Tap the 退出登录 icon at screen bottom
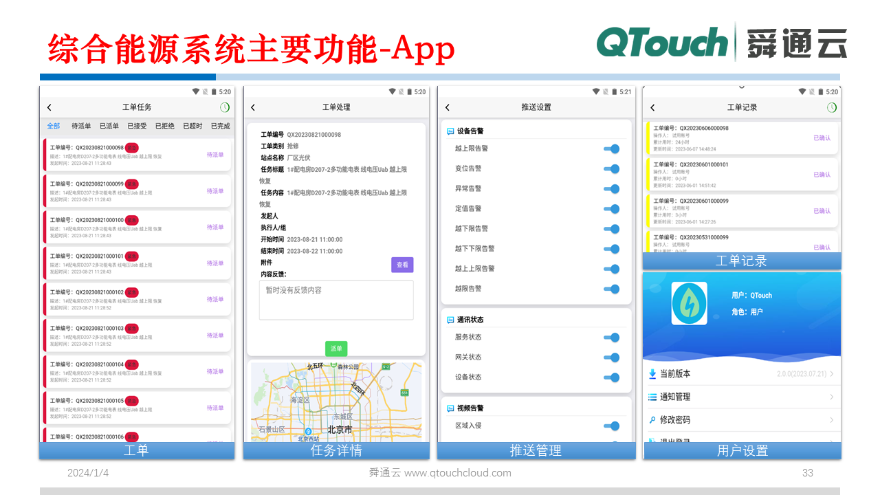The height and width of the screenshot is (495, 880). pos(652,441)
